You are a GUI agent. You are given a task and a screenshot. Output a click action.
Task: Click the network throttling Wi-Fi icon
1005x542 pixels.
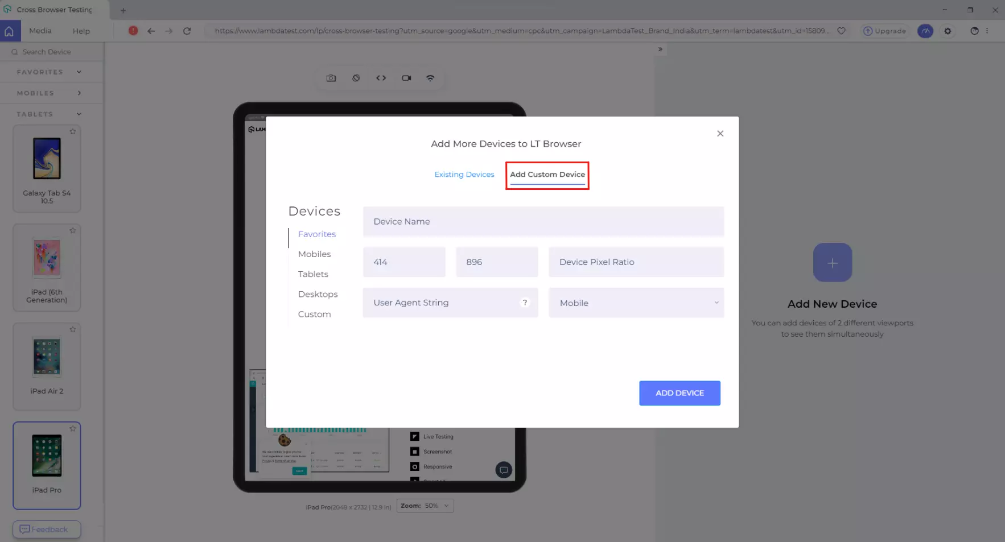click(430, 78)
